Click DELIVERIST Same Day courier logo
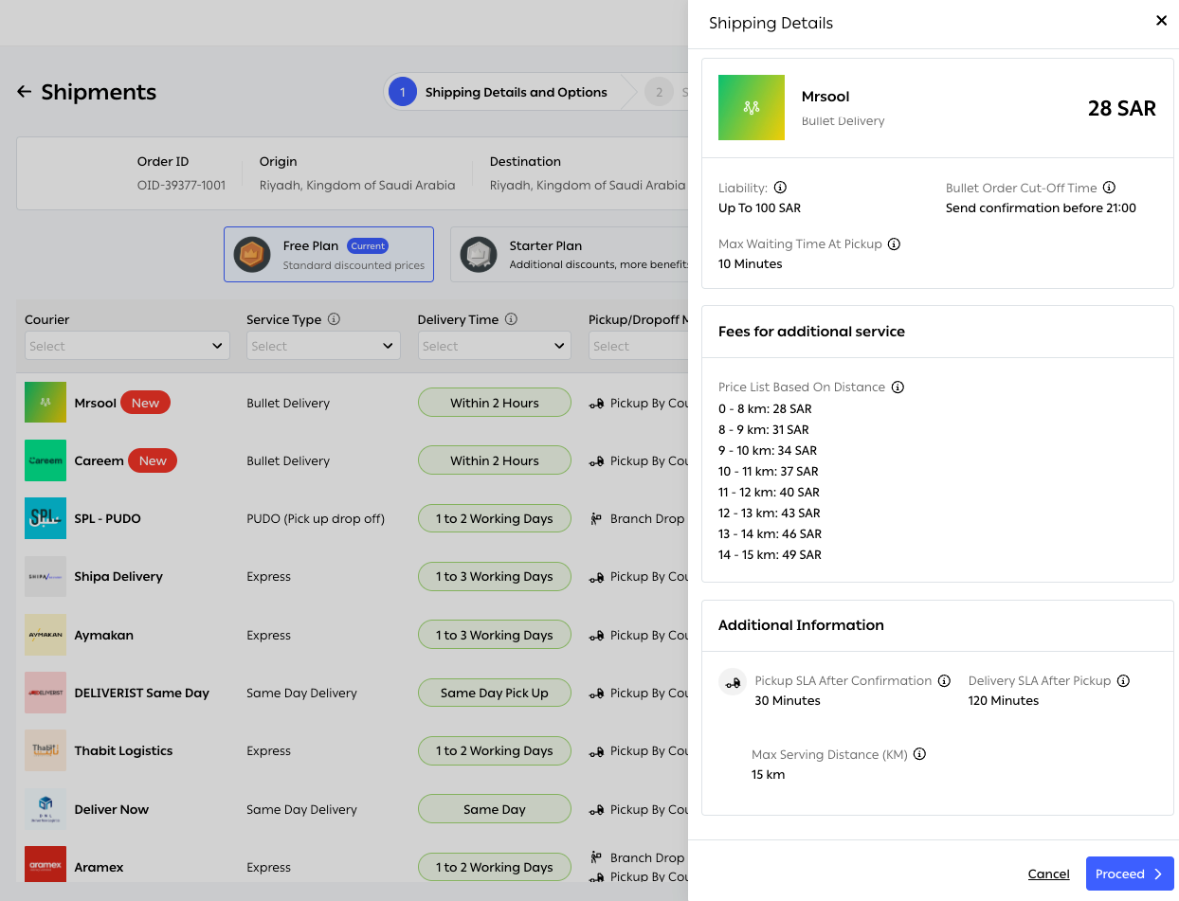The height and width of the screenshot is (901, 1179). 45,693
